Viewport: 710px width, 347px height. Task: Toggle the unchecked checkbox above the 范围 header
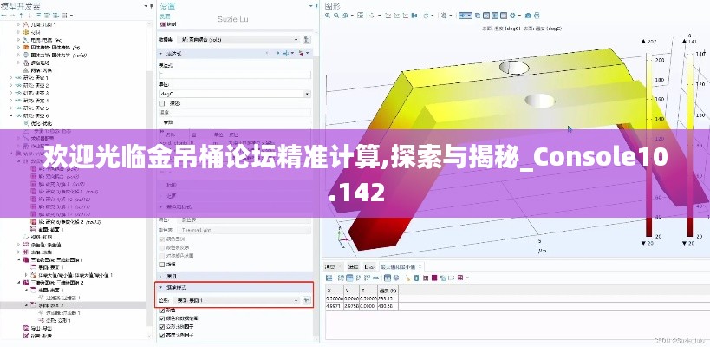point(161,264)
